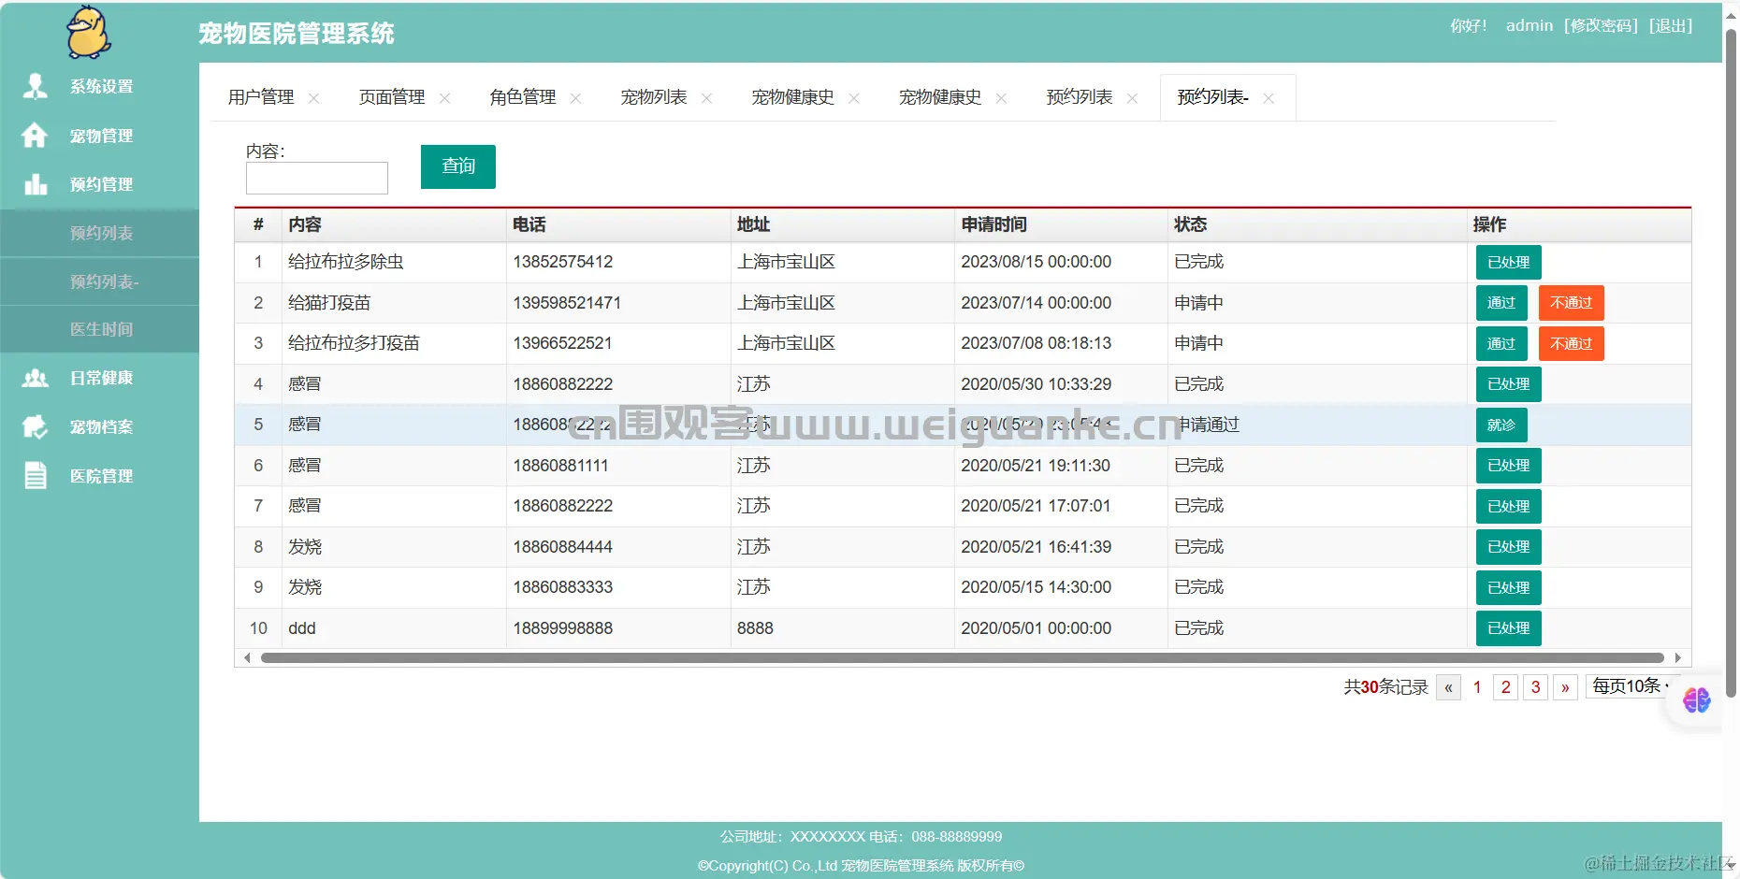1740x879 pixels.
Task: Switch to the 宠物列表 tab
Action: (x=654, y=97)
